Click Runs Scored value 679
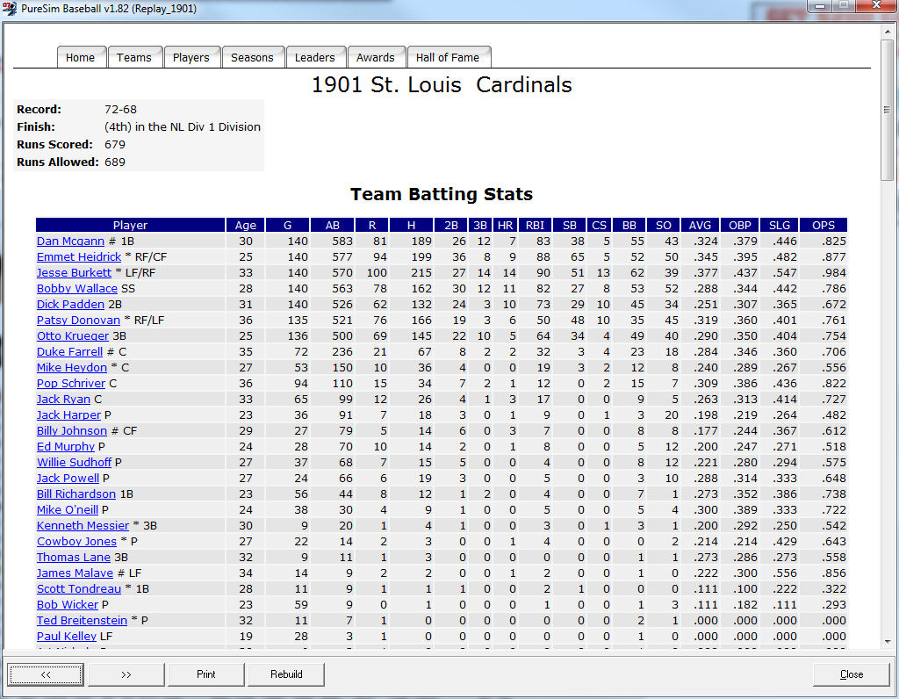Screen dimensions: 899x699 [x=115, y=145]
